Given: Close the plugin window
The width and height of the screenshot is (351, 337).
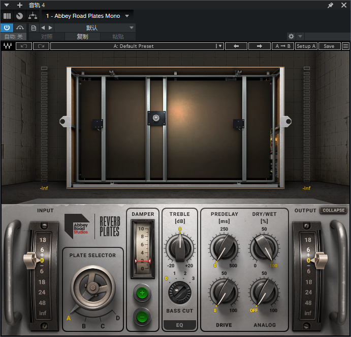Looking at the screenshot, I should pos(344,5).
